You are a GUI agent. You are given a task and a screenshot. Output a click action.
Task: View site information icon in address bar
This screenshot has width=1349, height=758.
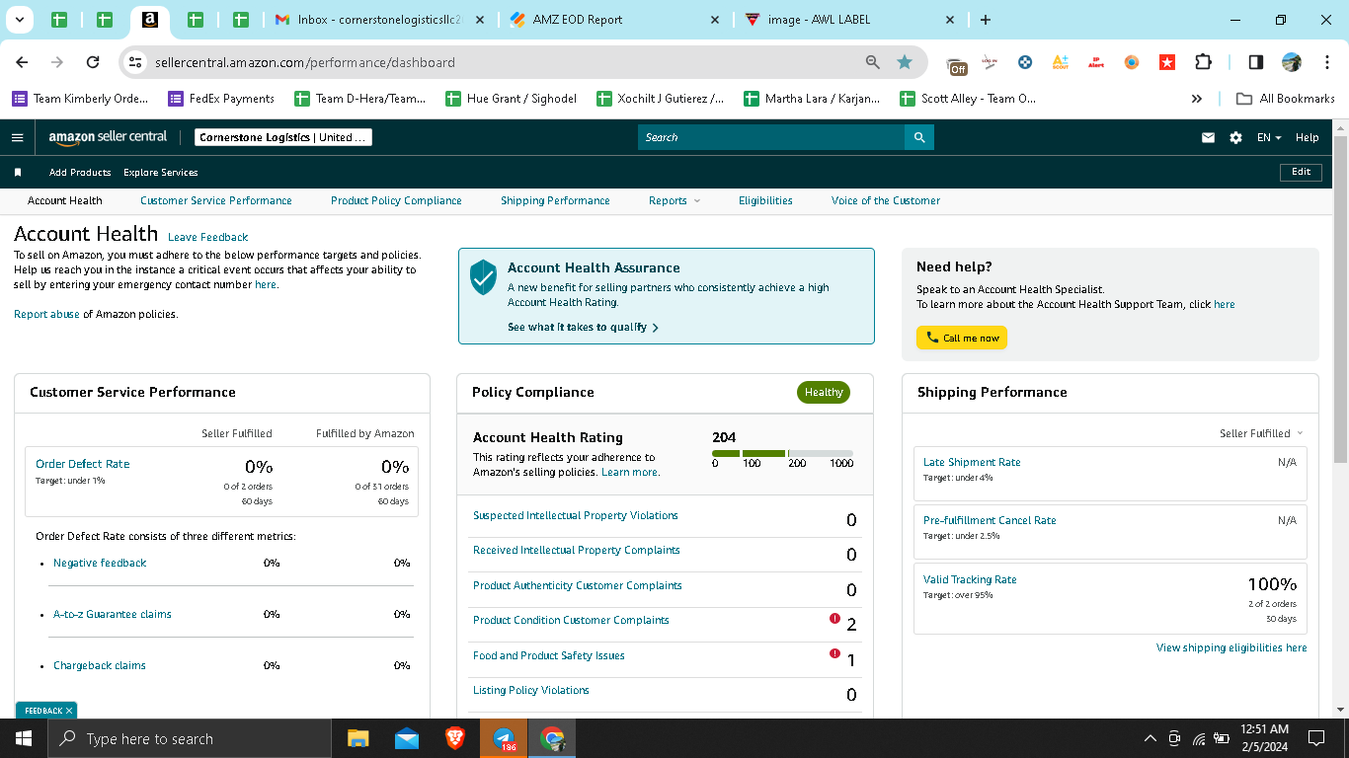click(x=136, y=62)
